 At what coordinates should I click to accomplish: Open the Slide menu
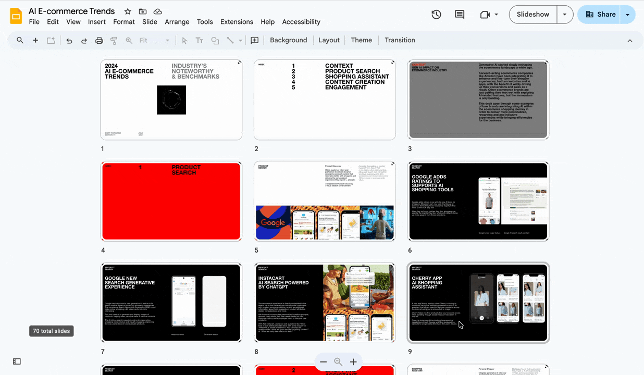pyautogui.click(x=150, y=22)
